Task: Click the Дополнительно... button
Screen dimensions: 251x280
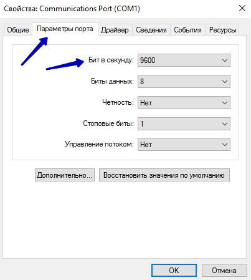Action: pyautogui.click(x=65, y=175)
